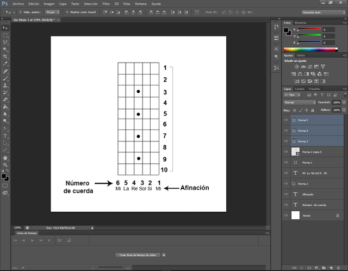
Task: Hide the Afinación text layer
Action: click(x=286, y=194)
